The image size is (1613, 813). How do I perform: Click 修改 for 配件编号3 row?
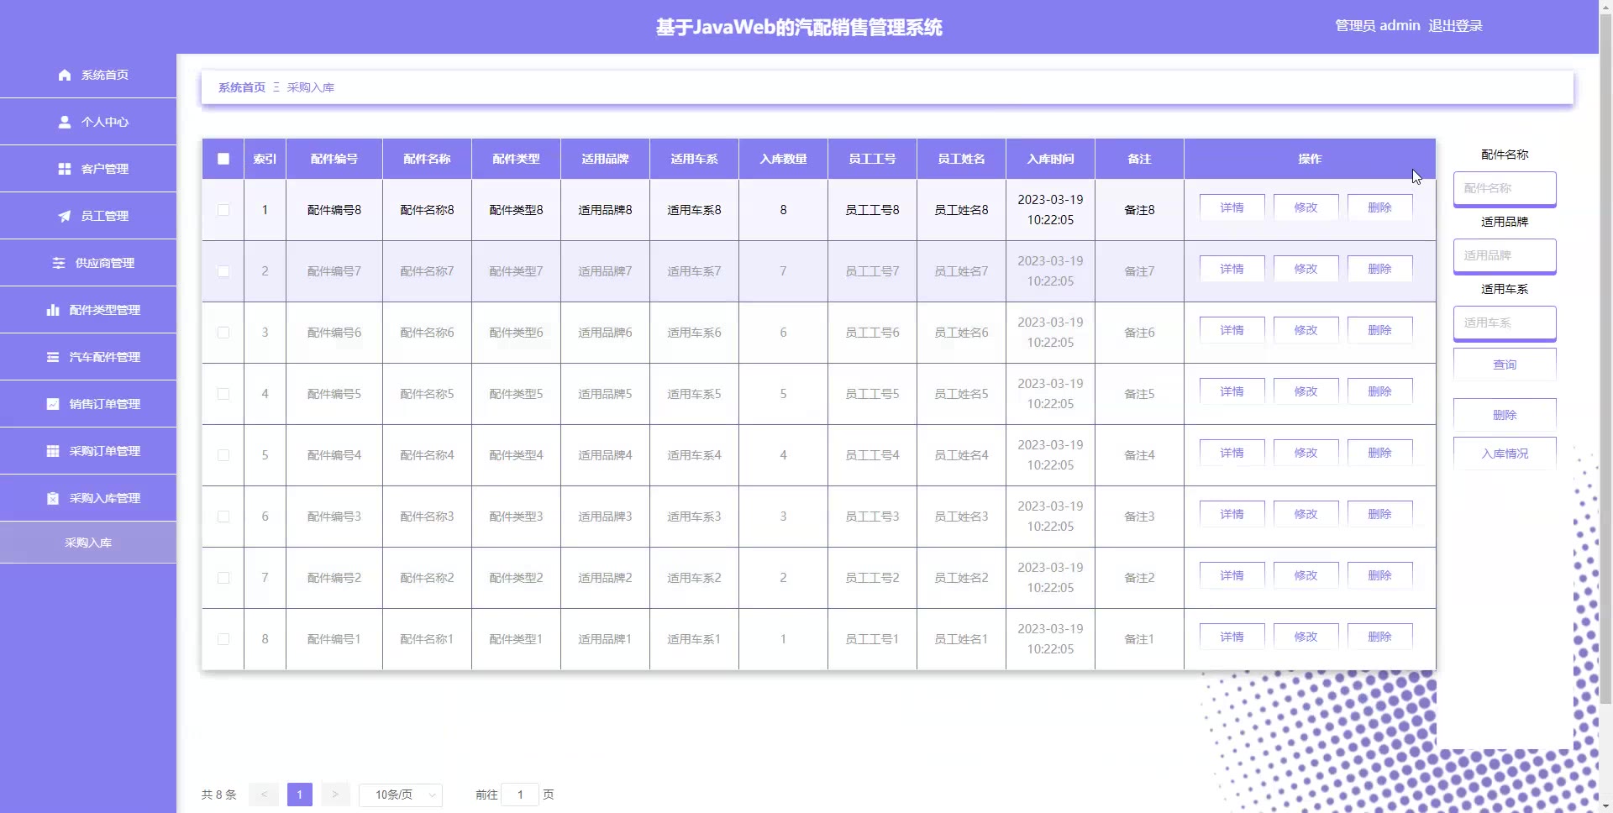click(x=1306, y=514)
